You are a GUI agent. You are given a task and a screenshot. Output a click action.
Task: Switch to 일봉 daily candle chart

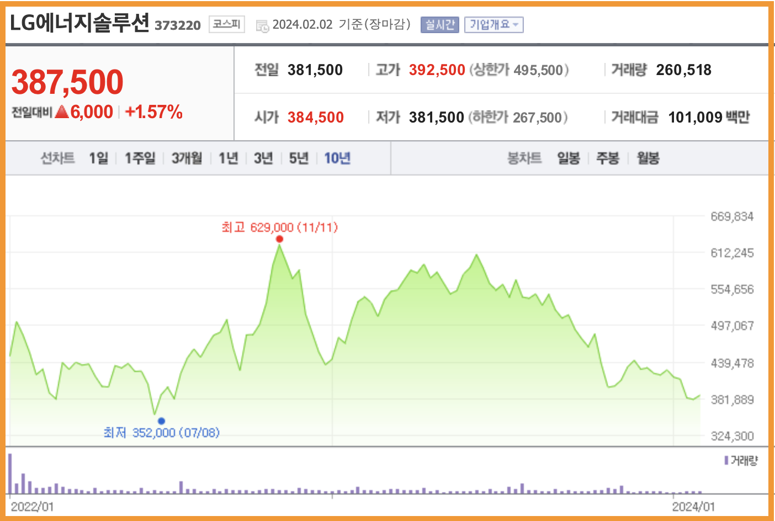[569, 158]
